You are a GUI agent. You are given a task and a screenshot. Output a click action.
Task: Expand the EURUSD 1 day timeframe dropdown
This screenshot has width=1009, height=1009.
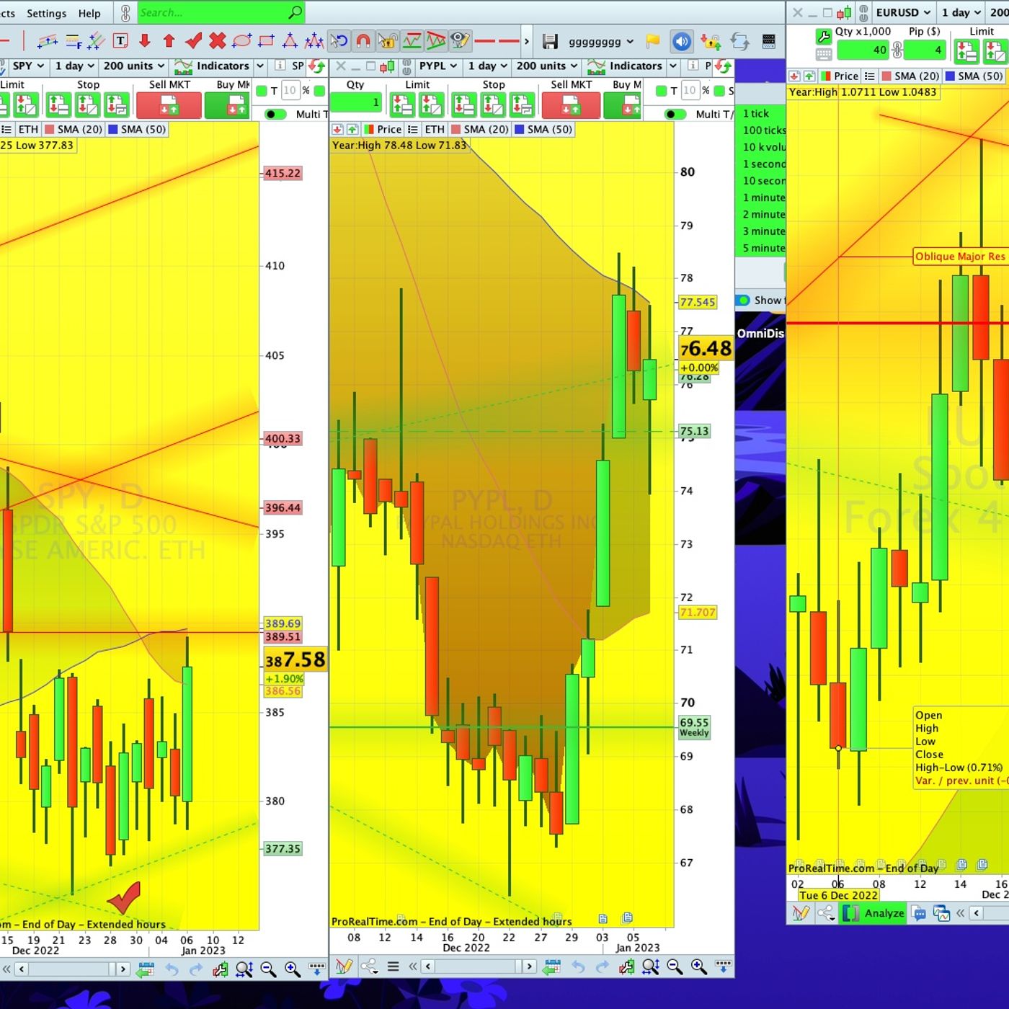961,12
